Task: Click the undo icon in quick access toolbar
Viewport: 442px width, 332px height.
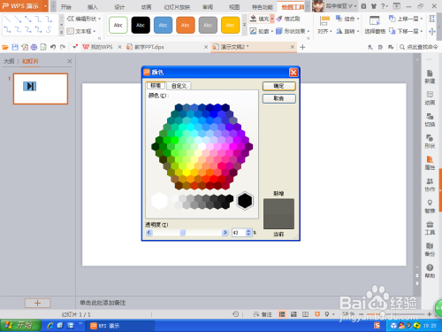Action: click(53, 47)
